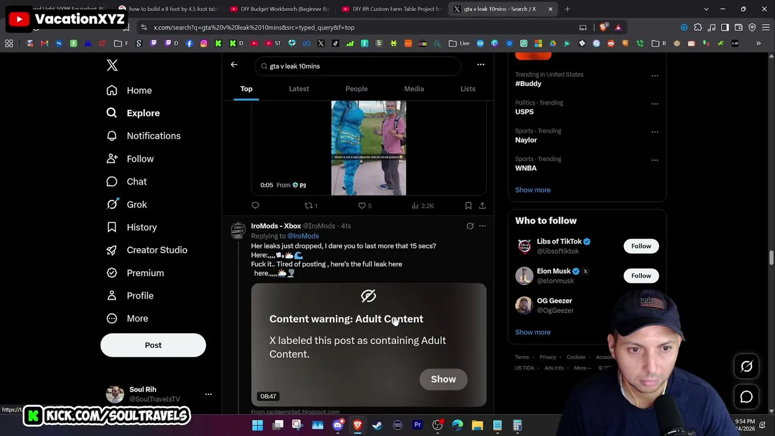Open the Live bookmarks folder
This screenshot has height=436, width=775.
click(459, 44)
